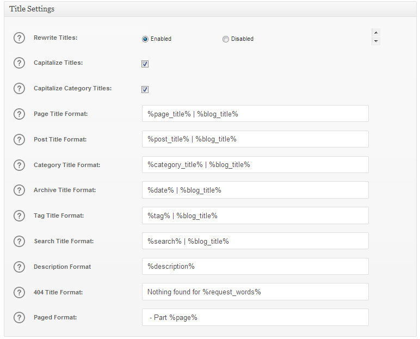Image resolution: width=420 pixels, height=339 pixels.
Task: Open Page Title Format help icon
Action: coord(19,114)
